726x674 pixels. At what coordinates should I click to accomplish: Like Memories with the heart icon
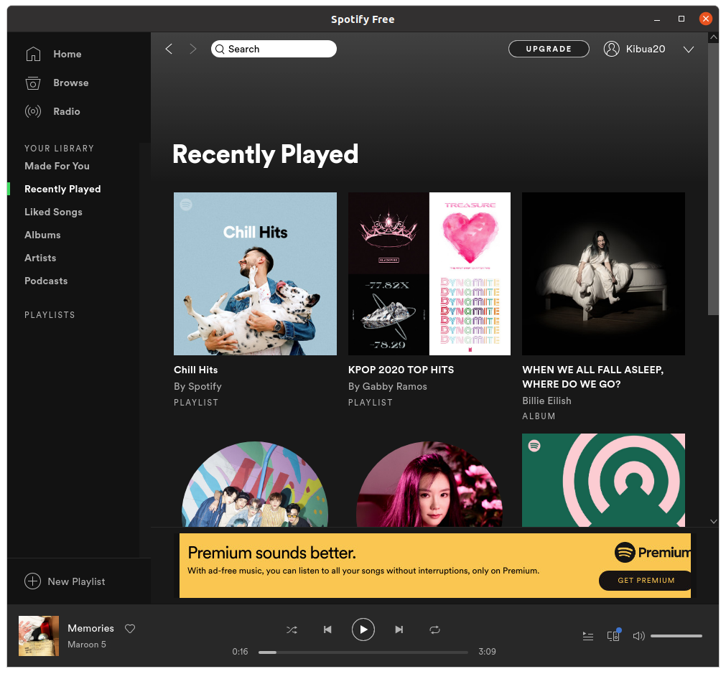pos(130,629)
